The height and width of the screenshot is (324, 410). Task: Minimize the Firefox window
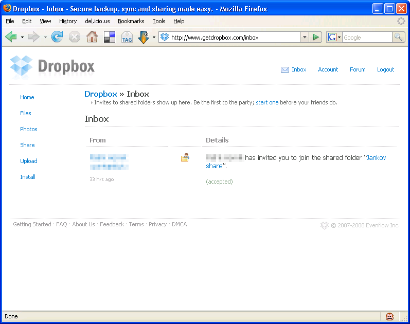coord(377,9)
